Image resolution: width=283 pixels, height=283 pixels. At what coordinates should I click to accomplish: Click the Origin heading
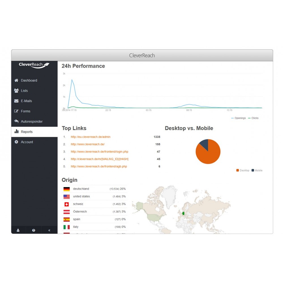coord(70,180)
